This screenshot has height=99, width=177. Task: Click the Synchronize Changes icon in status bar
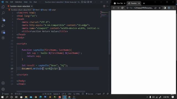(12, 94)
